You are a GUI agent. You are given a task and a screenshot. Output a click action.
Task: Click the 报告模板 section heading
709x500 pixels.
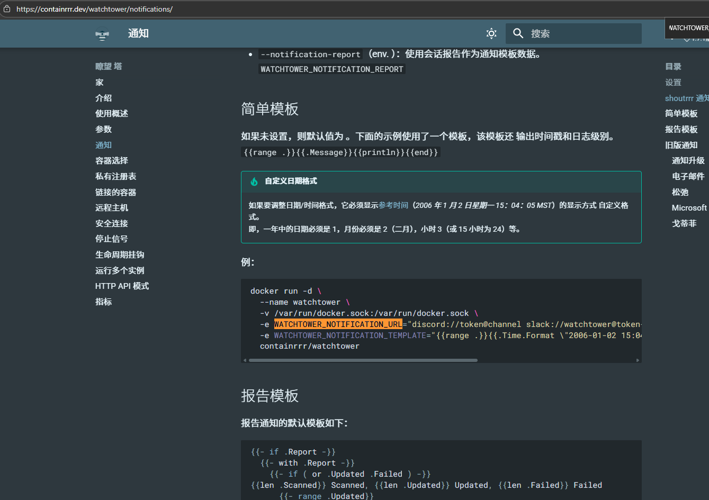click(x=270, y=396)
